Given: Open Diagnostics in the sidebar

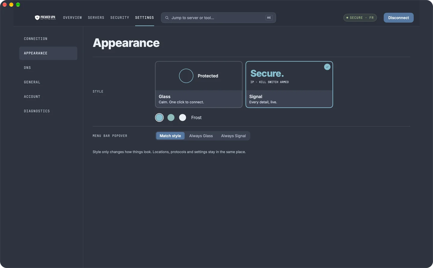Looking at the screenshot, I should [x=48, y=111].
